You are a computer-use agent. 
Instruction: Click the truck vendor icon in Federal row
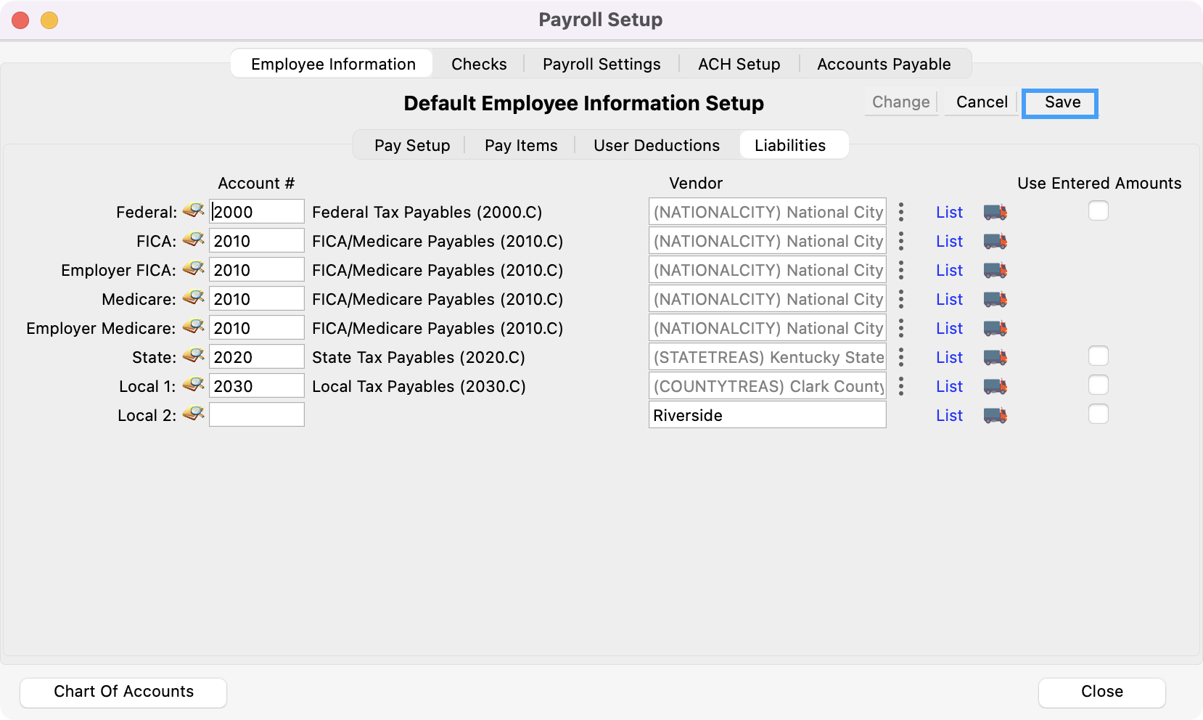tap(995, 212)
